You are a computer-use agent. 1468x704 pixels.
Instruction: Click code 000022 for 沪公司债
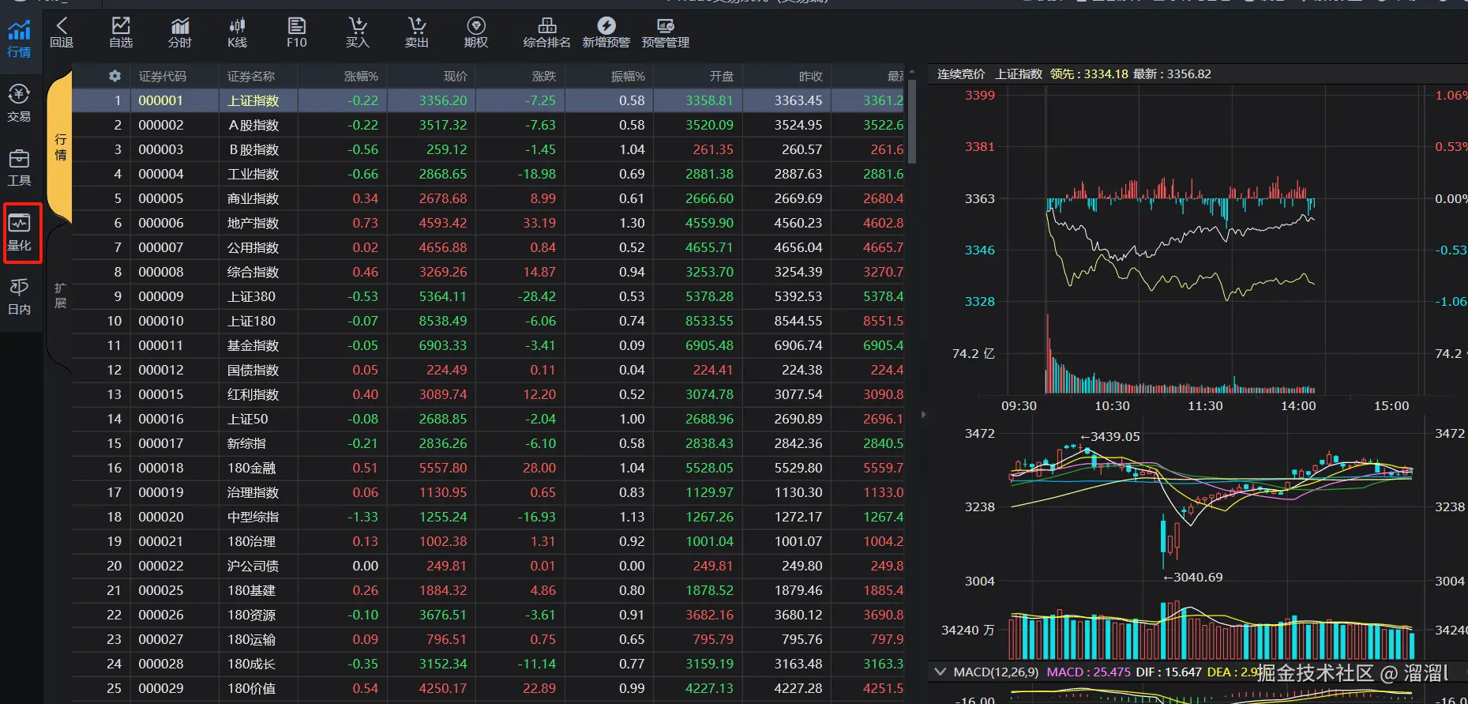tap(161, 566)
